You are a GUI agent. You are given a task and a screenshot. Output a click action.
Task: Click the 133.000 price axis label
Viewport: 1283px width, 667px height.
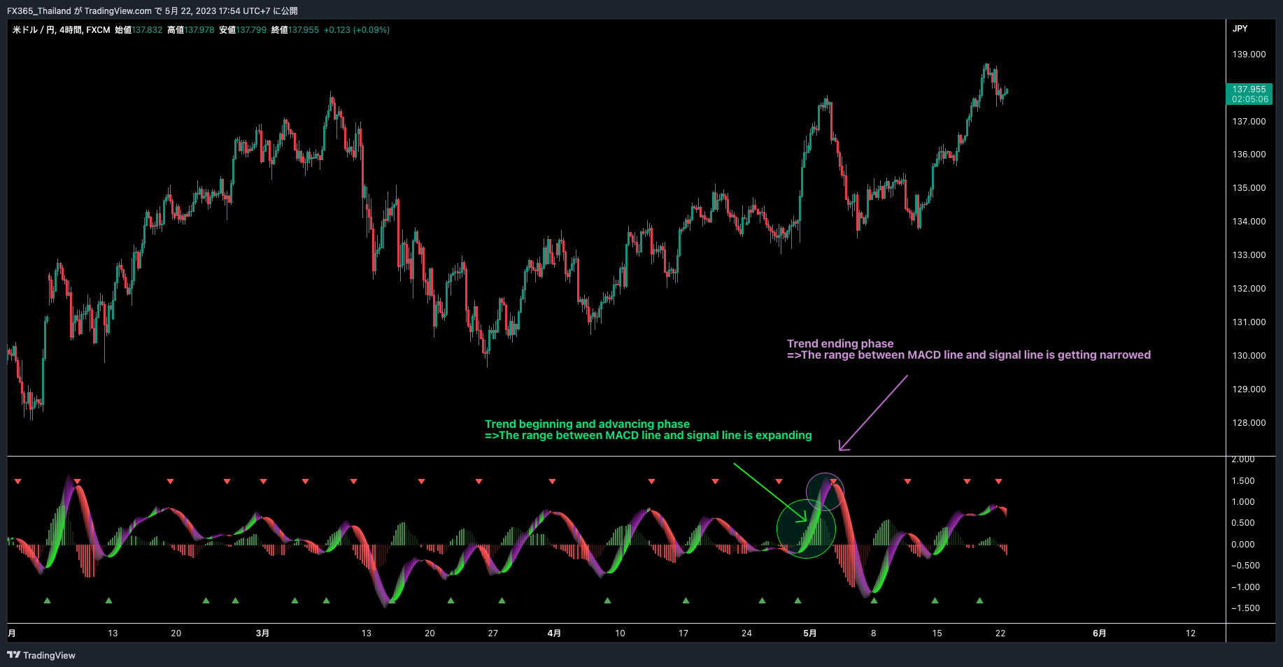[1249, 255]
